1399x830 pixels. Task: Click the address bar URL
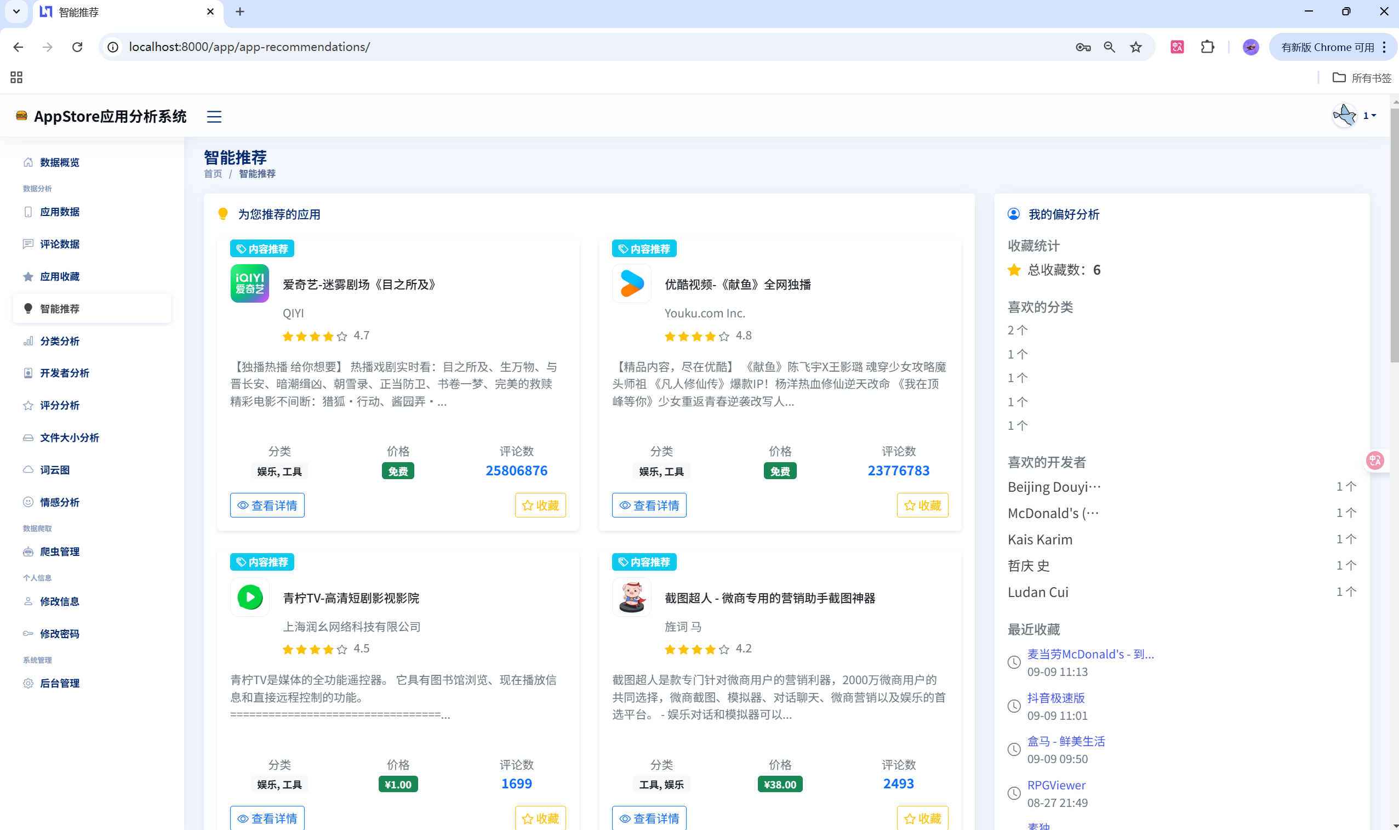point(249,47)
